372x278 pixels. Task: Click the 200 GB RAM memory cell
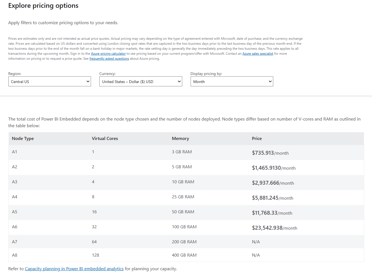tap(184, 242)
